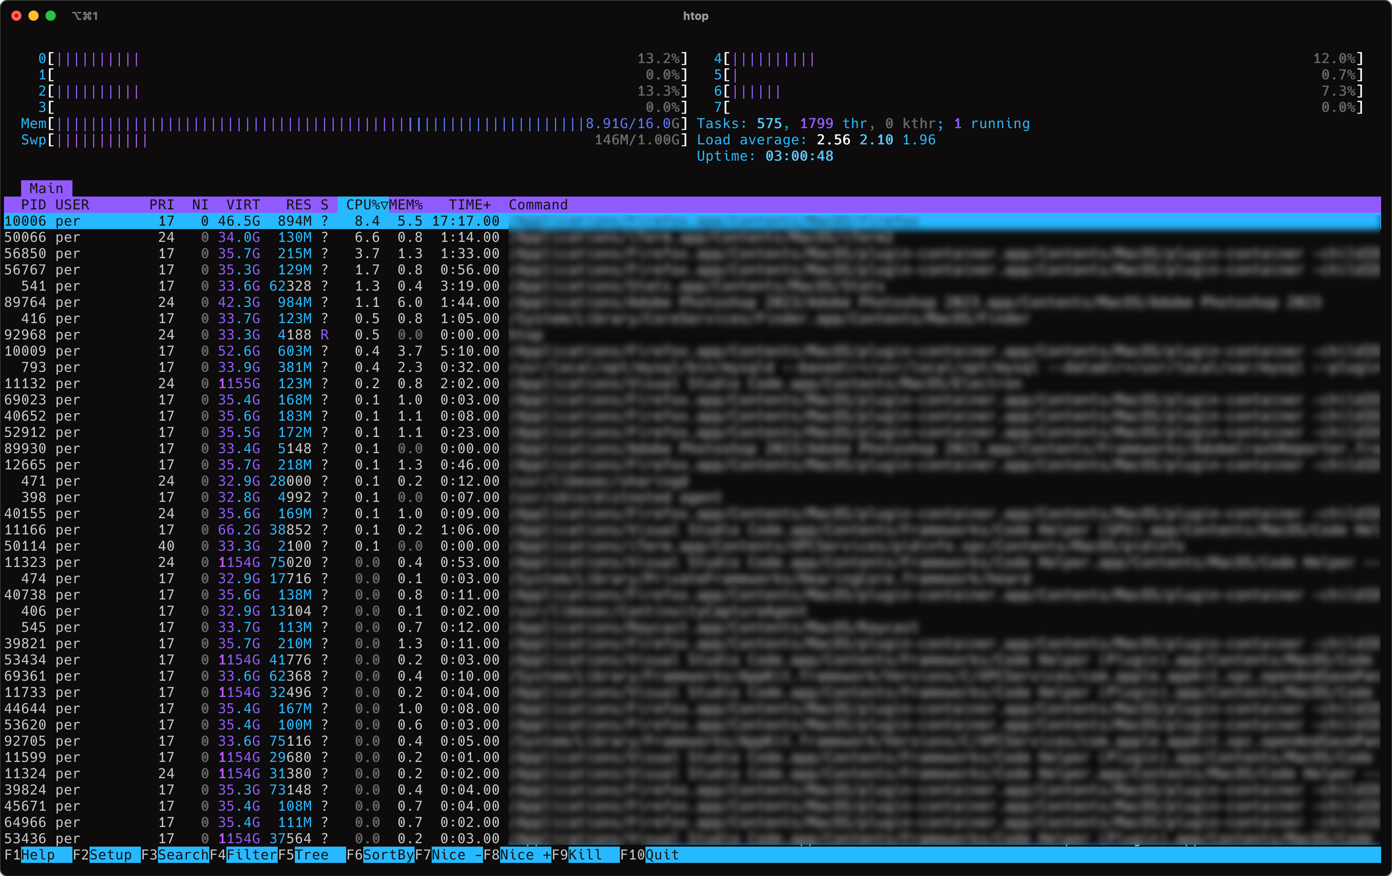Screen dimensions: 1392x876
Task: Select process row with PID 50066
Action: point(692,237)
